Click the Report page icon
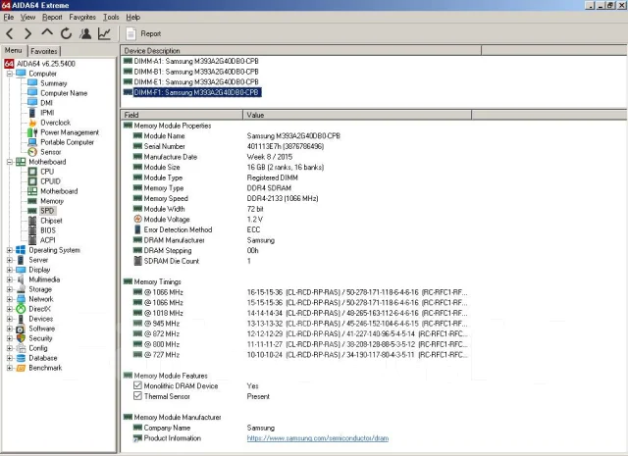Screen dimensions: 628x456 [x=131, y=33]
